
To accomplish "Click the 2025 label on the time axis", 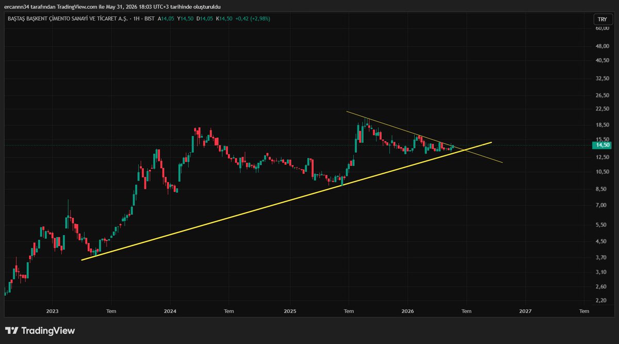I will coord(290,311).
